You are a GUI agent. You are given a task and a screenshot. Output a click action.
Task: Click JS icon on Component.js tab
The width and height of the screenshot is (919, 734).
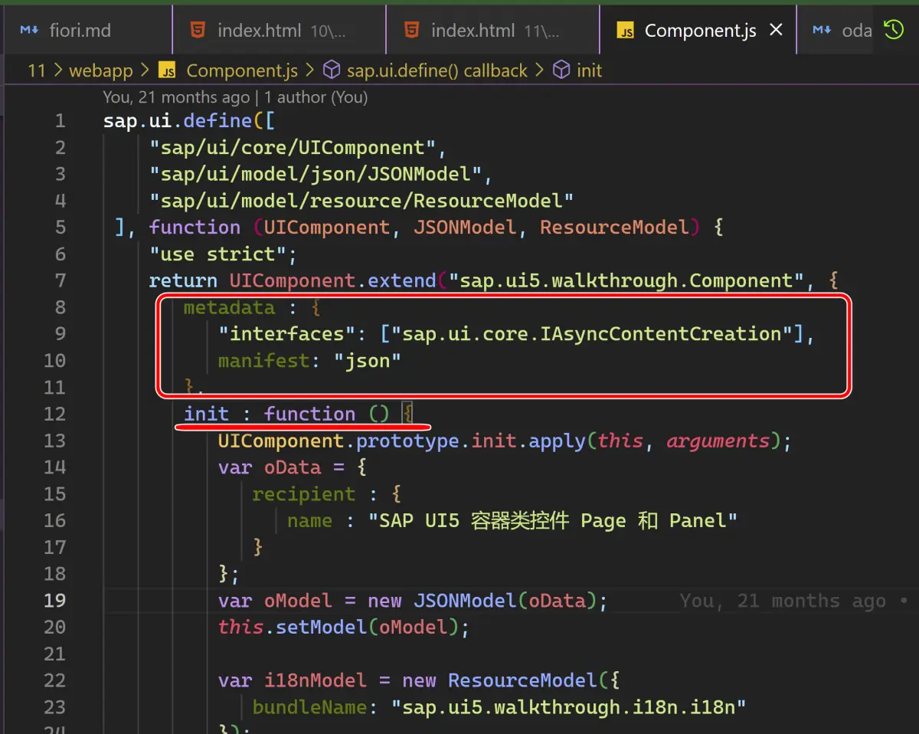click(626, 31)
